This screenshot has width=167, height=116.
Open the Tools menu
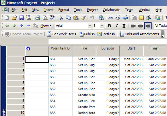click(78, 10)
